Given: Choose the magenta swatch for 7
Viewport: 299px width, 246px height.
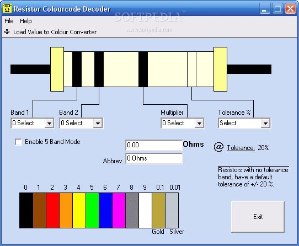Looking at the screenshot, I should (x=119, y=210).
